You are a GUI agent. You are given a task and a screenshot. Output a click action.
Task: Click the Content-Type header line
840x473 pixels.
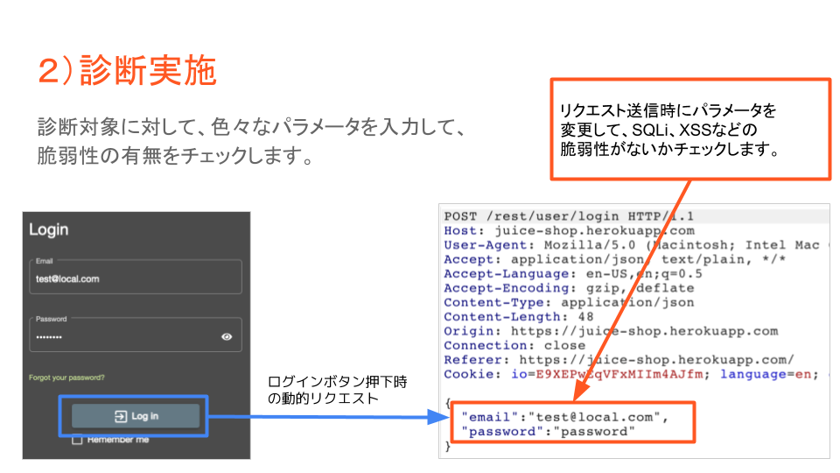click(569, 302)
